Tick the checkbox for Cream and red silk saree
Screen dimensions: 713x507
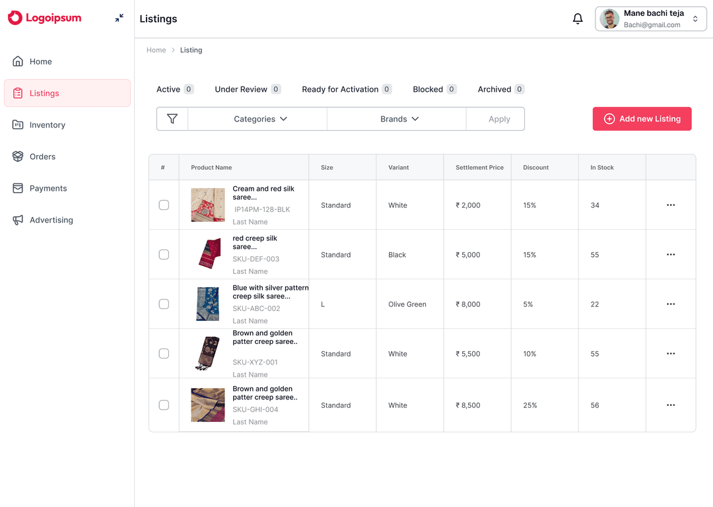(164, 205)
